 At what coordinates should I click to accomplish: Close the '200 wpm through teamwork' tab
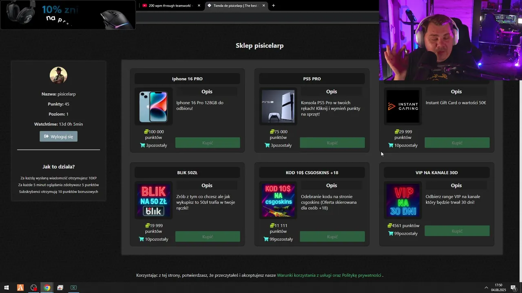[199, 5]
